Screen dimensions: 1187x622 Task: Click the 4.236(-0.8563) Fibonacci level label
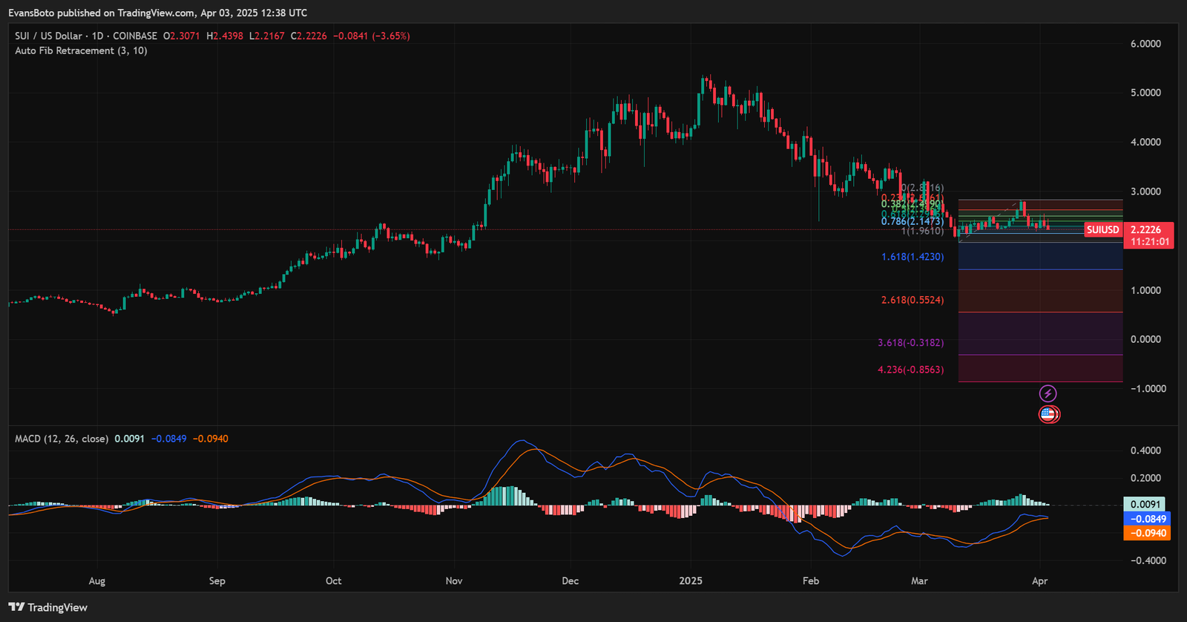pyautogui.click(x=910, y=370)
